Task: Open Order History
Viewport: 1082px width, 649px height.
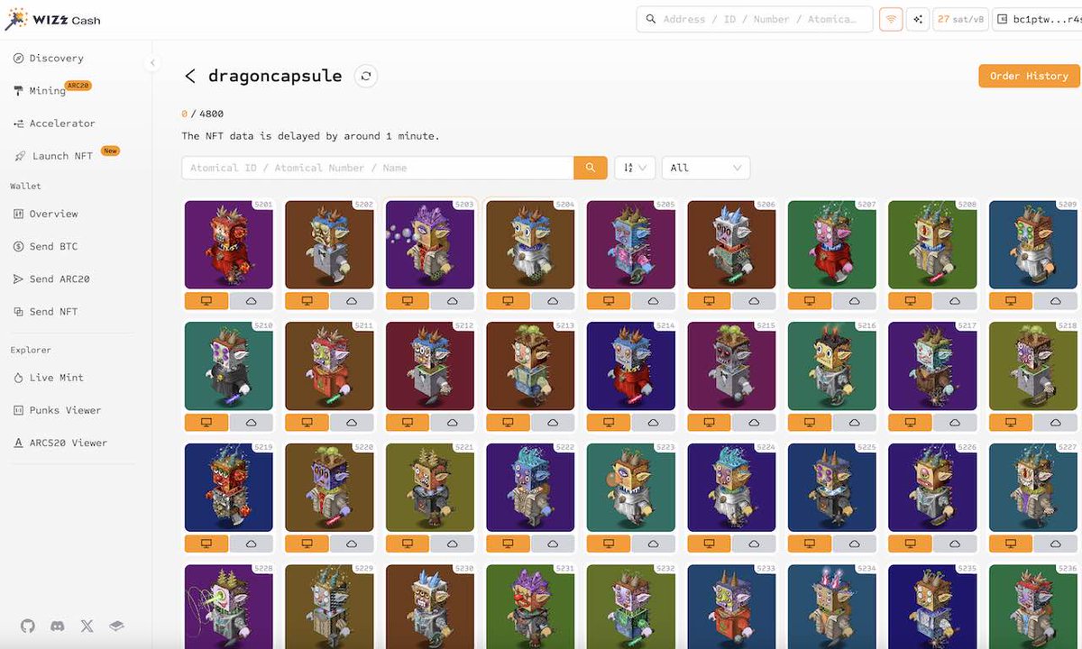Action: pyautogui.click(x=1029, y=76)
